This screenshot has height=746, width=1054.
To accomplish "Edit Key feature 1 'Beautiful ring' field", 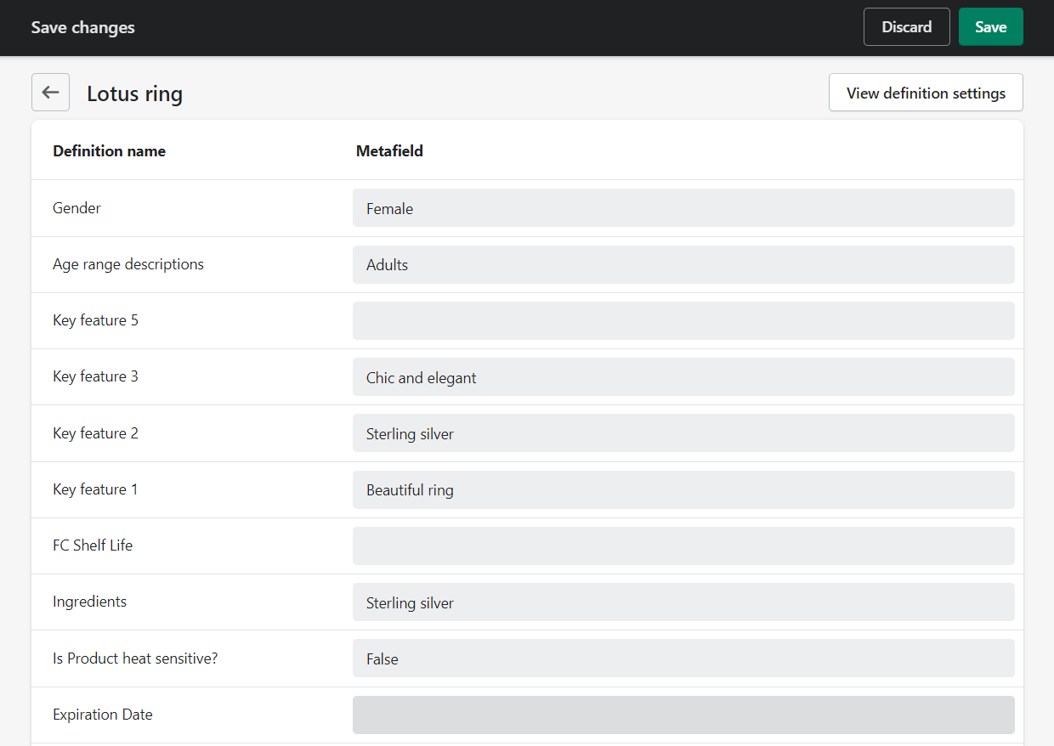I will pyautogui.click(x=683, y=489).
